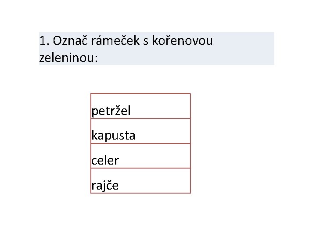Image resolution: width=316 pixels, height=237 pixels.
Task: Click empty area right of celer
Action: [154, 158]
